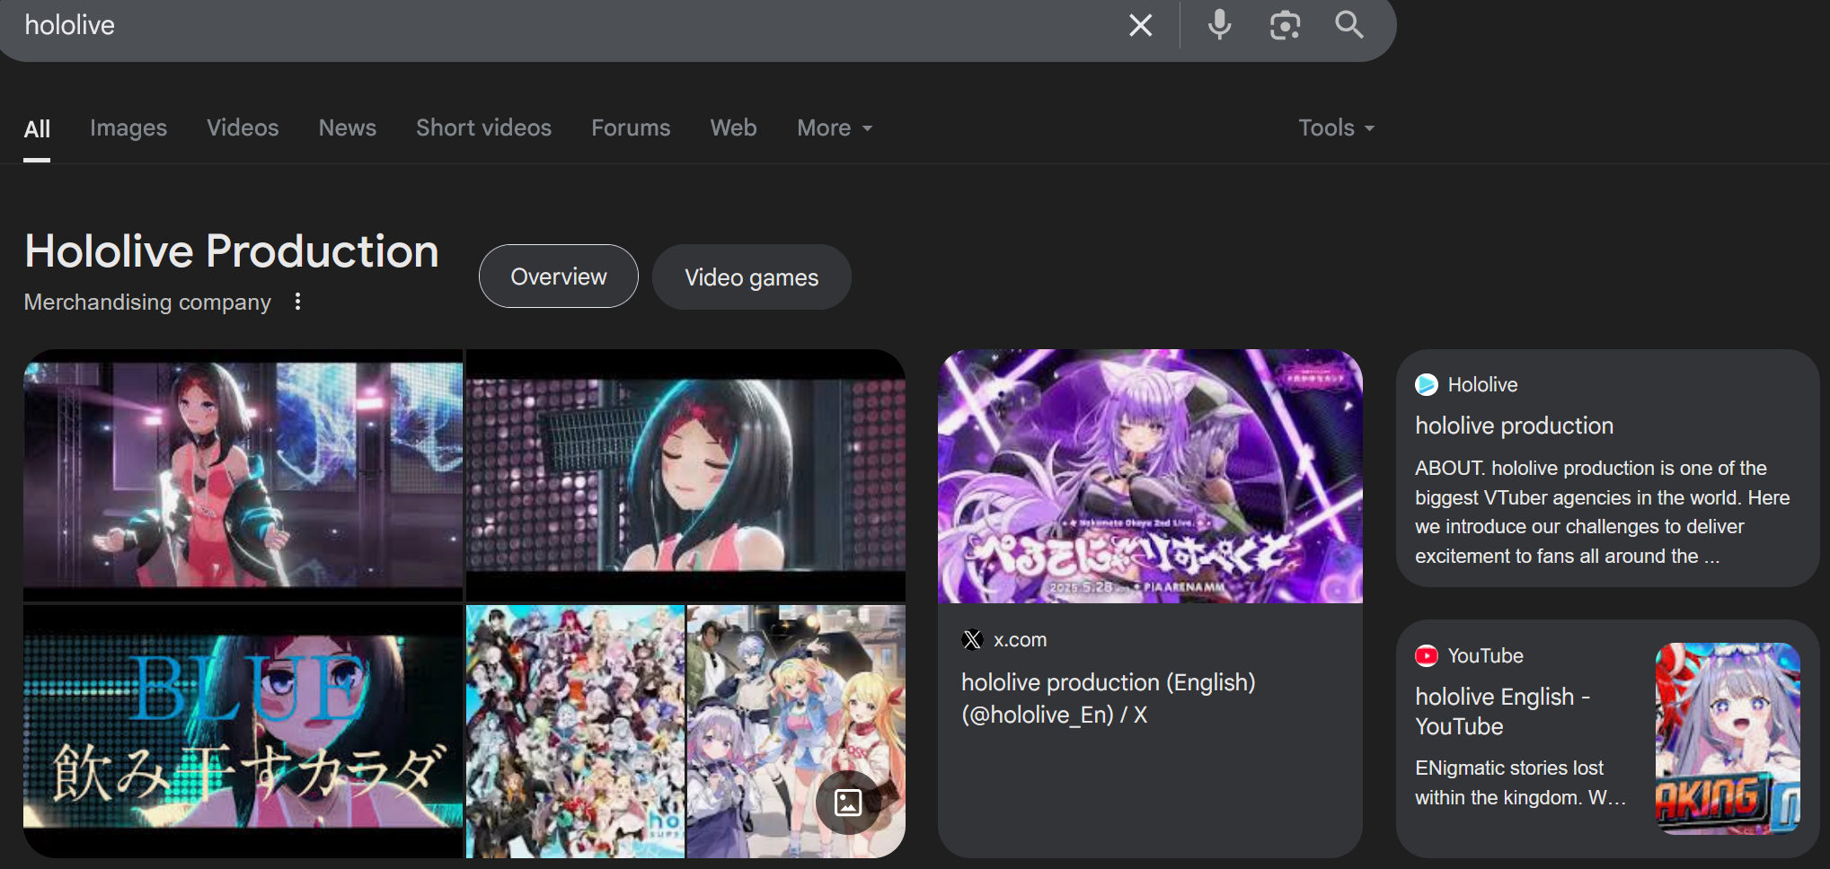Screen dimensions: 1830x869
Task: Click the 'ENigmatic stories lost' snippet
Action: coord(1520,782)
